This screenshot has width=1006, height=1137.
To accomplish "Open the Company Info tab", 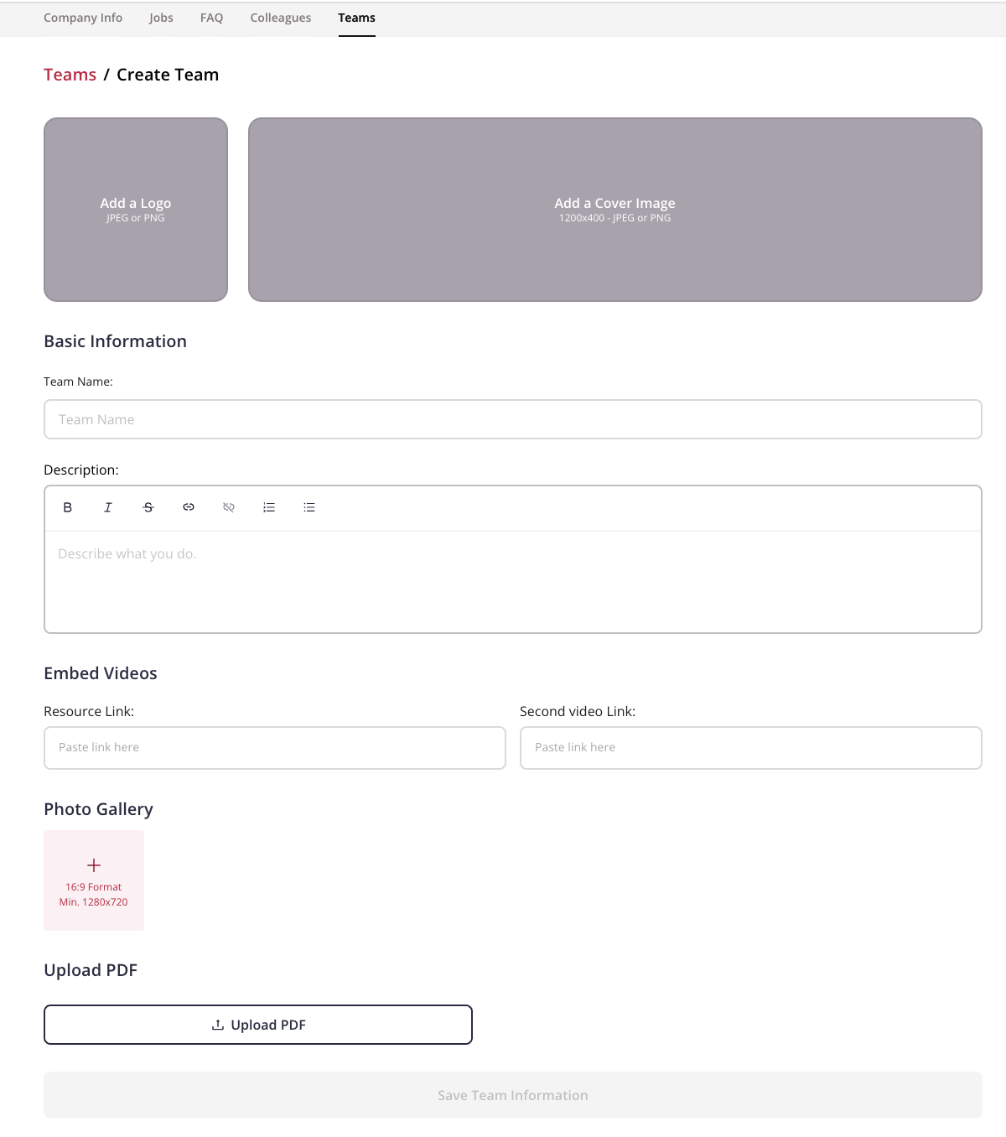I will [83, 18].
